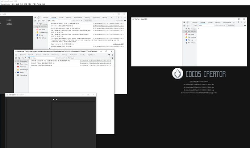Open preload.ts source link for 'Import engine' log
250x148 pixels.
pyautogui.click(x=118, y=44)
